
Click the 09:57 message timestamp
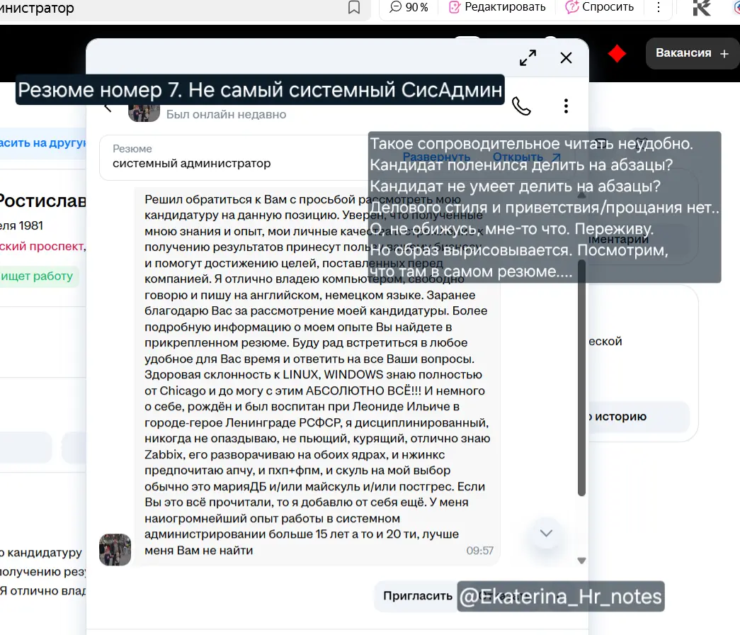click(x=479, y=551)
